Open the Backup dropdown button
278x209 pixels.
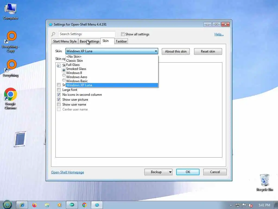158,172
